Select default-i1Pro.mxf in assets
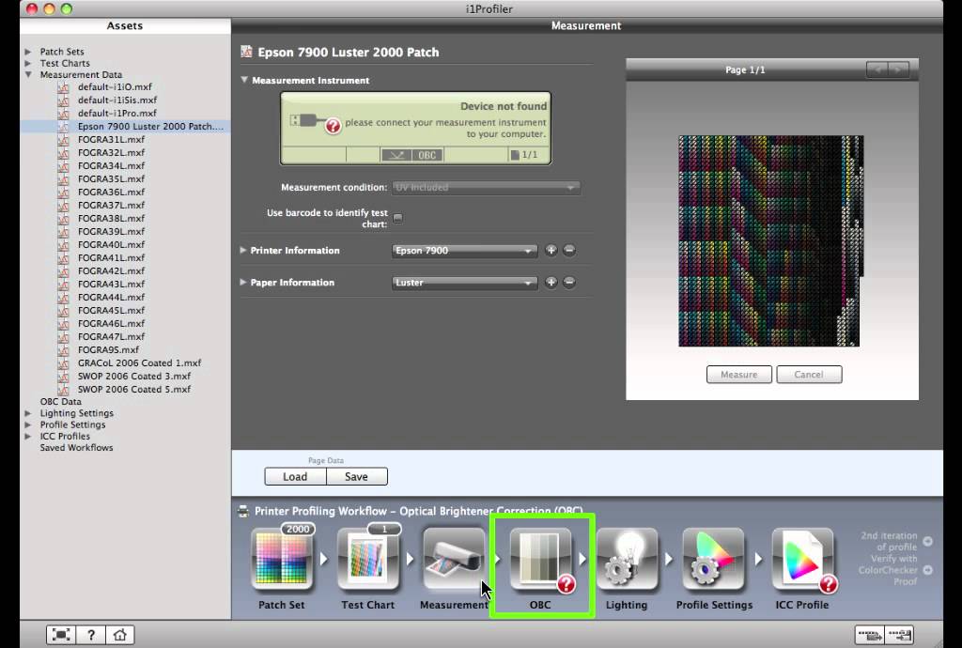 [x=117, y=113]
